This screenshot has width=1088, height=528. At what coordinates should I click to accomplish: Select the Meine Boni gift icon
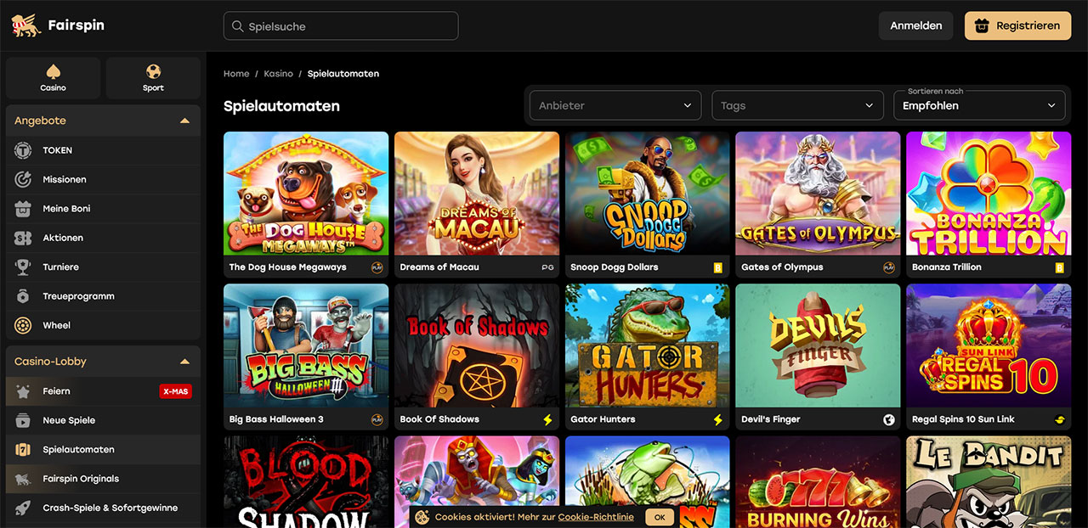click(x=24, y=209)
